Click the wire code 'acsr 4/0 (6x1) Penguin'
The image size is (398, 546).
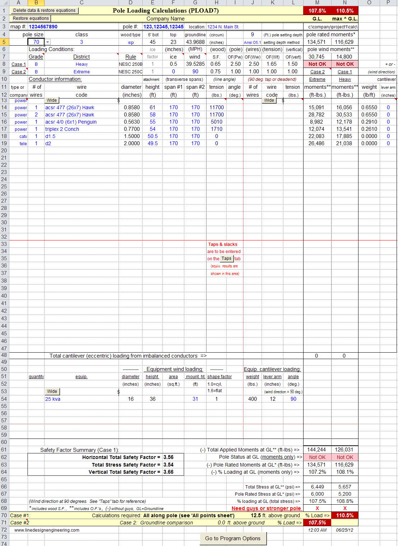(71, 122)
